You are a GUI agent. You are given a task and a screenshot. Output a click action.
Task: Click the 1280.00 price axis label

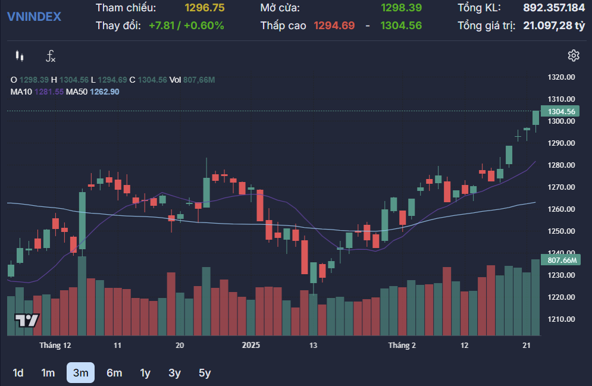tap(561, 165)
